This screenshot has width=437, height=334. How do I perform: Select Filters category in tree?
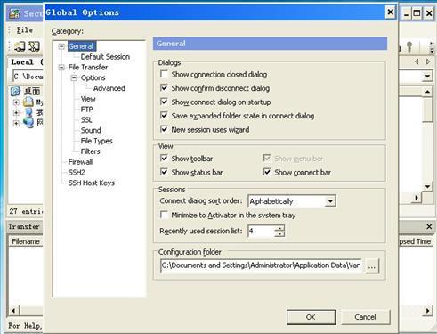coord(90,151)
